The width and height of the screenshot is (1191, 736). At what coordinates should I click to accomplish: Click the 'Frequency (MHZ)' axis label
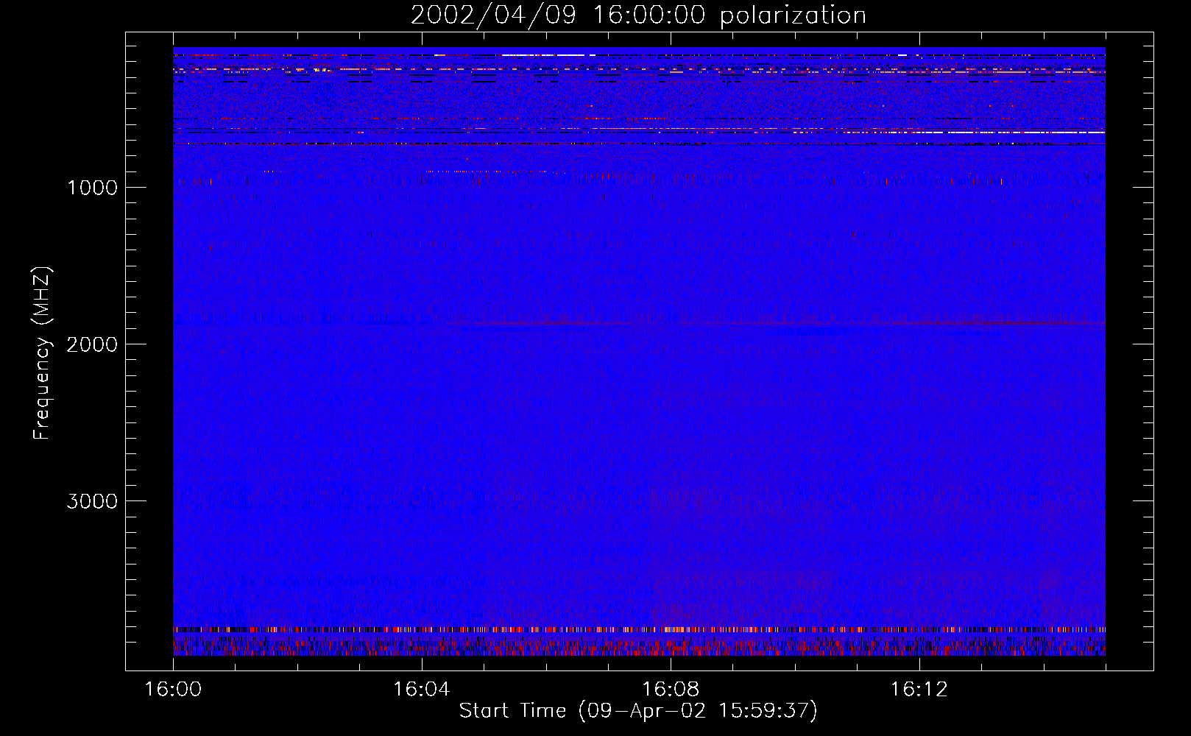click(42, 353)
